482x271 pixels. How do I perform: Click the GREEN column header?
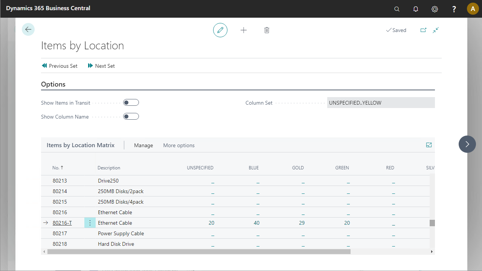pyautogui.click(x=342, y=168)
